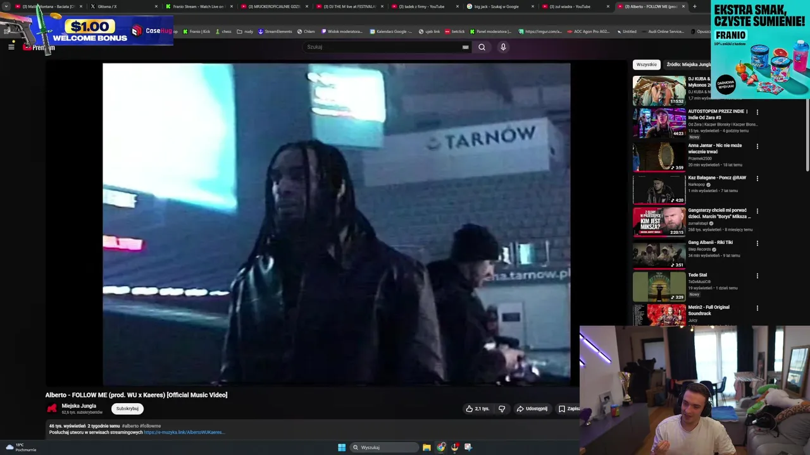
Task: Open 'Kalendarz Google' bookmark
Action: 391,31
